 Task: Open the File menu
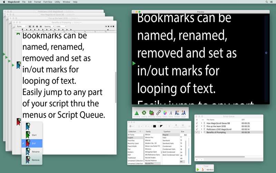point(24,2)
